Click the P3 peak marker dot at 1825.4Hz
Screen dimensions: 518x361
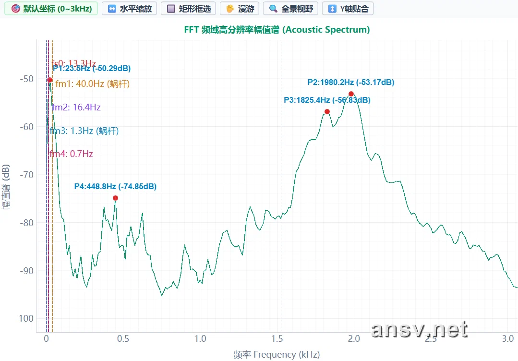(x=327, y=112)
